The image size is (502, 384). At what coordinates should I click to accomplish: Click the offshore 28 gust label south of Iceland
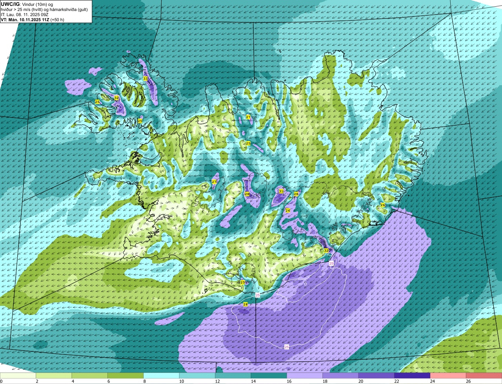click(246, 304)
